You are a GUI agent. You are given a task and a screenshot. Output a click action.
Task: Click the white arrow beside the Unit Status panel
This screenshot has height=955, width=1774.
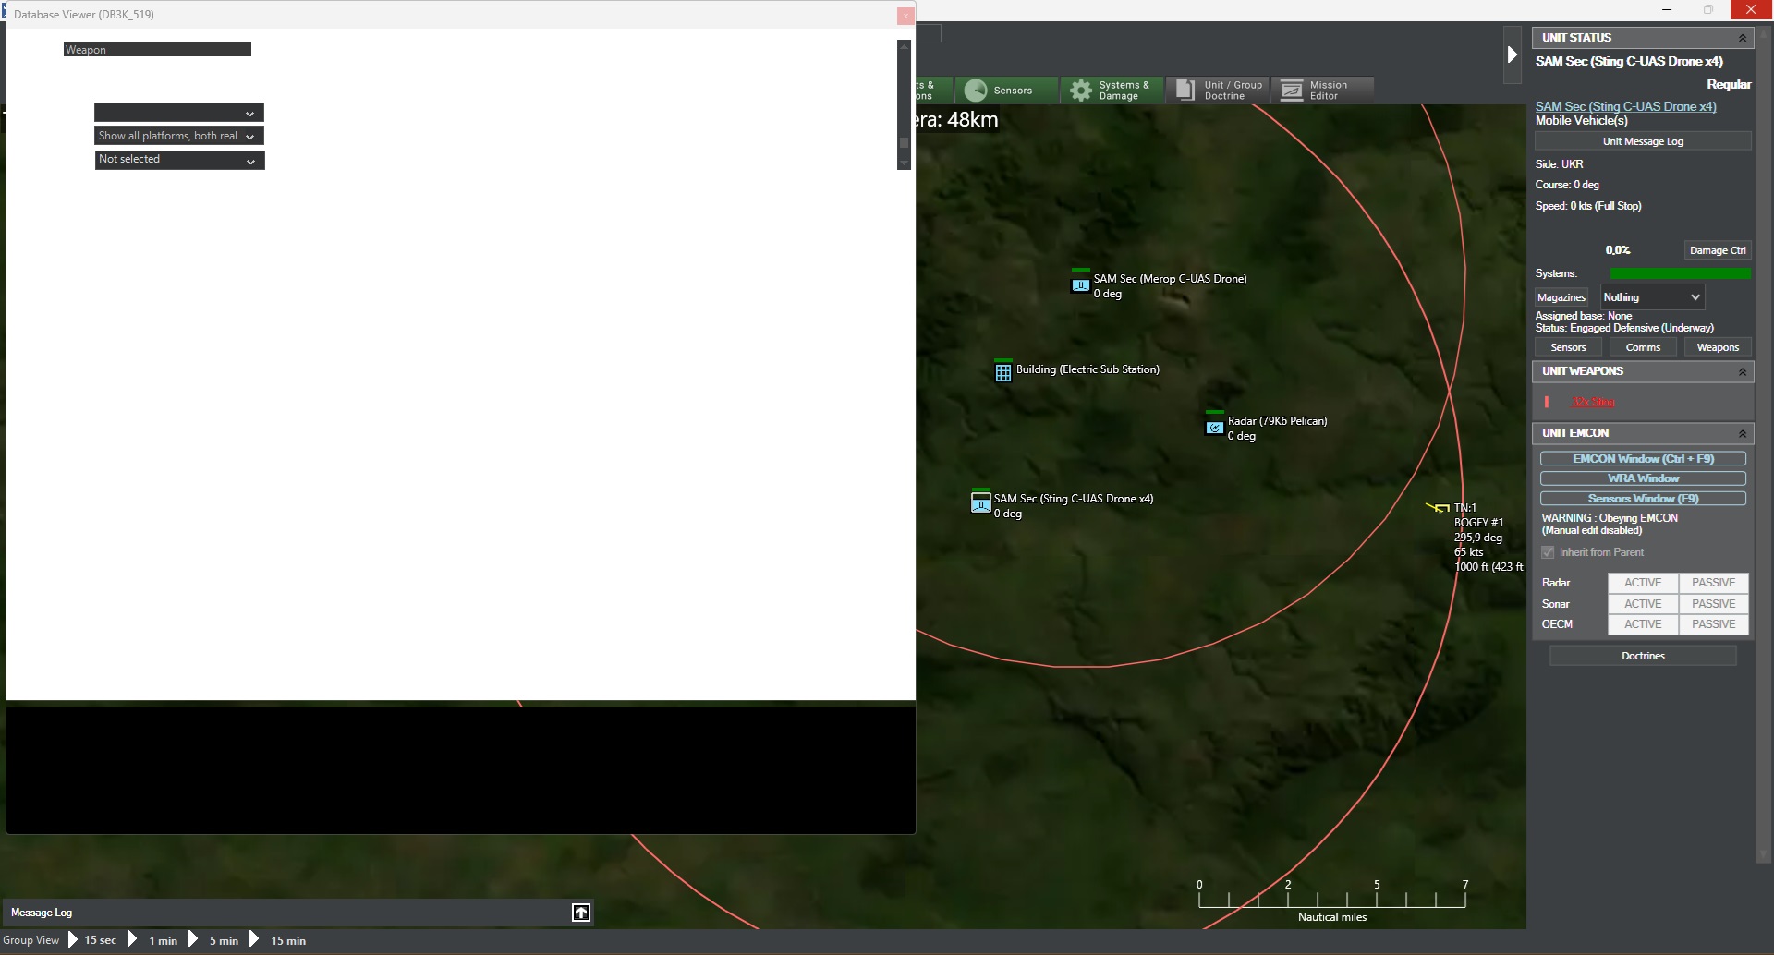click(1513, 54)
